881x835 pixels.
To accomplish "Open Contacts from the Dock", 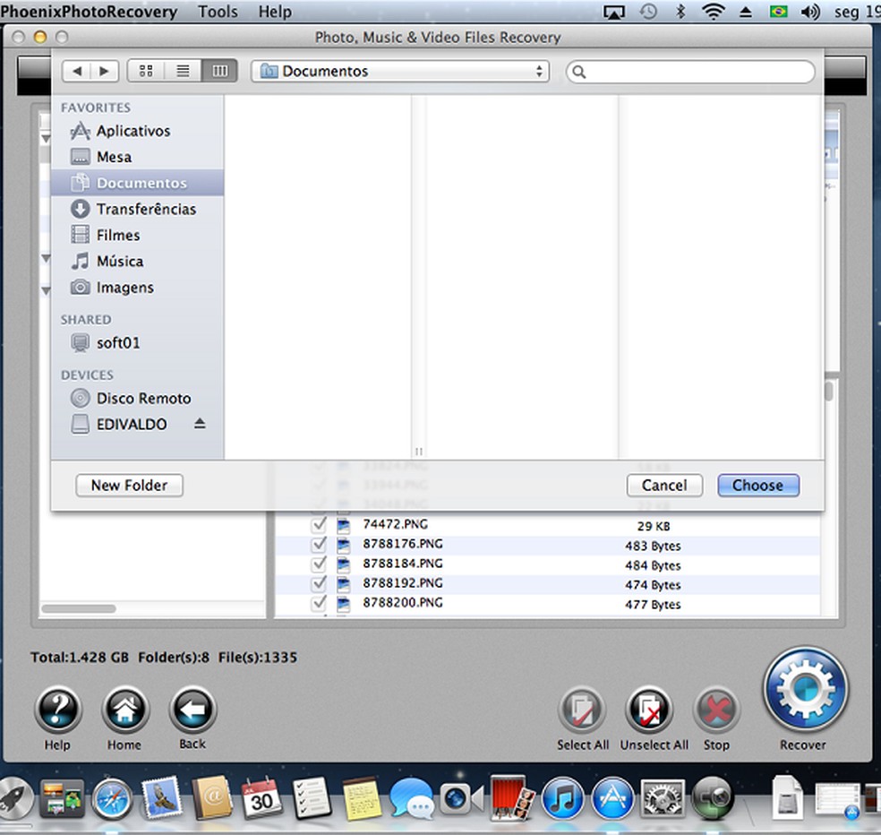I will 212,798.
